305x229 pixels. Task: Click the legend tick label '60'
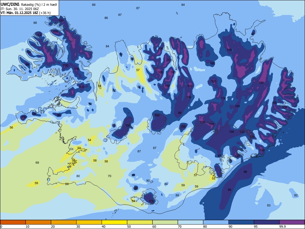pyautogui.click(x=154, y=227)
